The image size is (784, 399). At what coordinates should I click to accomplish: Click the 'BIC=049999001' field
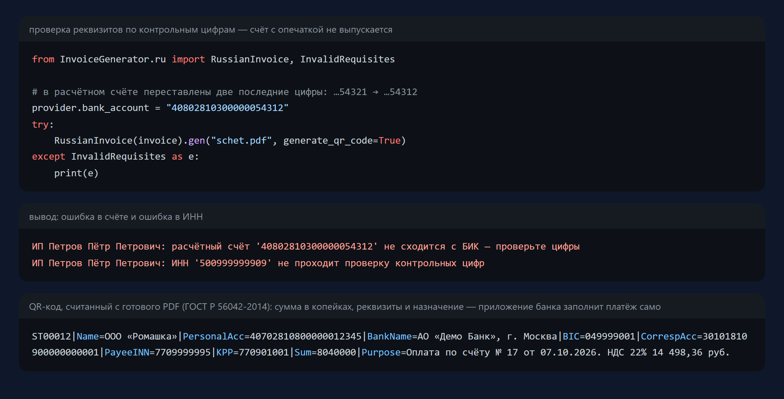click(x=599, y=336)
